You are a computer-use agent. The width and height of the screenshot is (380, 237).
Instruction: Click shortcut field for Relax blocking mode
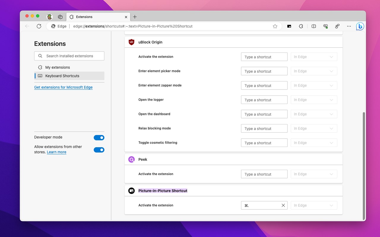coord(264,128)
